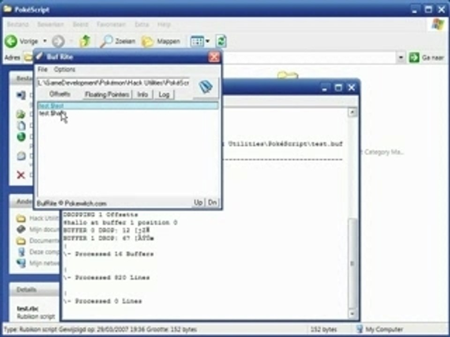Minimize the log output window
This screenshot has height=337, width=450.
coord(324,88)
